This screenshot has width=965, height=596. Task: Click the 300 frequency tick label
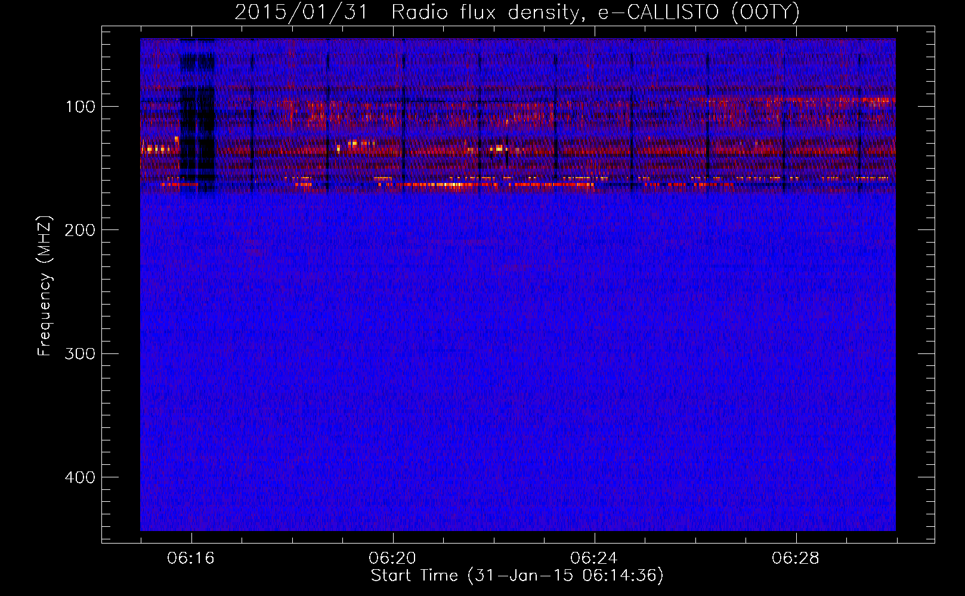pos(80,353)
